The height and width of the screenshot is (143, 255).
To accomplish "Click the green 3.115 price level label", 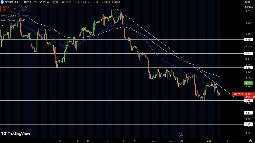I will (248, 83).
